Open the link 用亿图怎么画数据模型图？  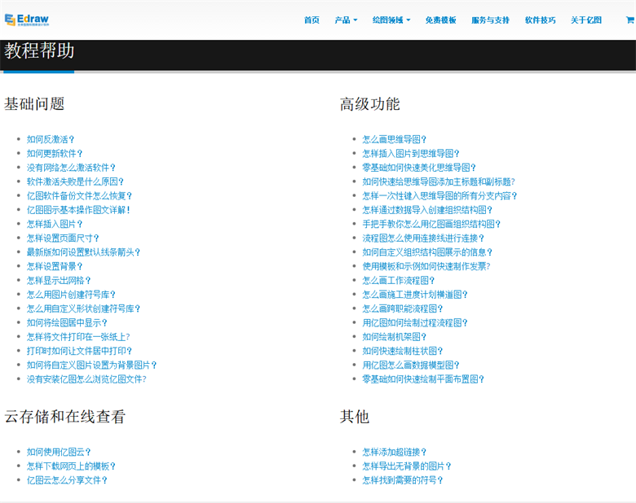pos(411,365)
